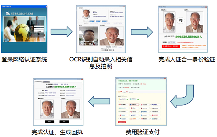Click the red confirm button in payment window
This screenshot has width=217, height=137.
coord(122,122)
